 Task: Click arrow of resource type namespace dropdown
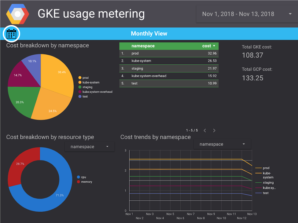(x=107, y=147)
